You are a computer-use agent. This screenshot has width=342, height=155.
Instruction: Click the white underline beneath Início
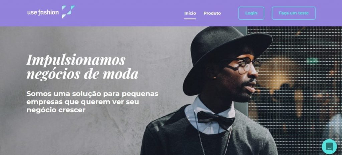pos(190,19)
